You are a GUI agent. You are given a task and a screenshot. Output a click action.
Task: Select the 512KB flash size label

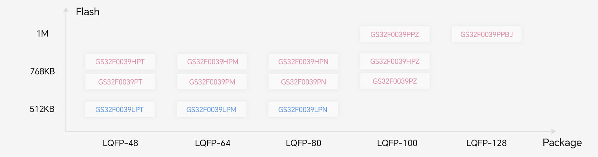pos(42,109)
